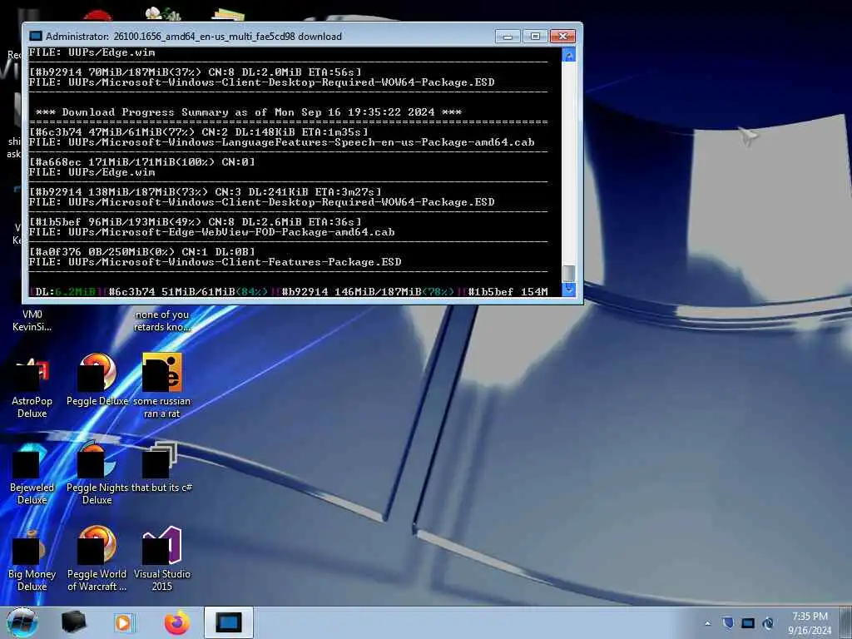Select the 'some russian ran a rat' icon
The width and height of the screenshot is (852, 639).
pyautogui.click(x=162, y=386)
